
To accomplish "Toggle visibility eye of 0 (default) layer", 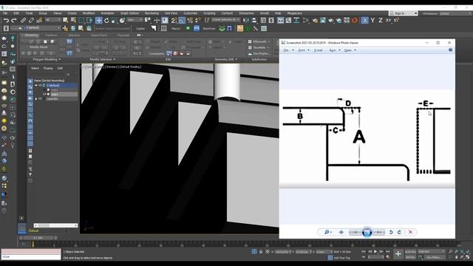I will click(40, 86).
